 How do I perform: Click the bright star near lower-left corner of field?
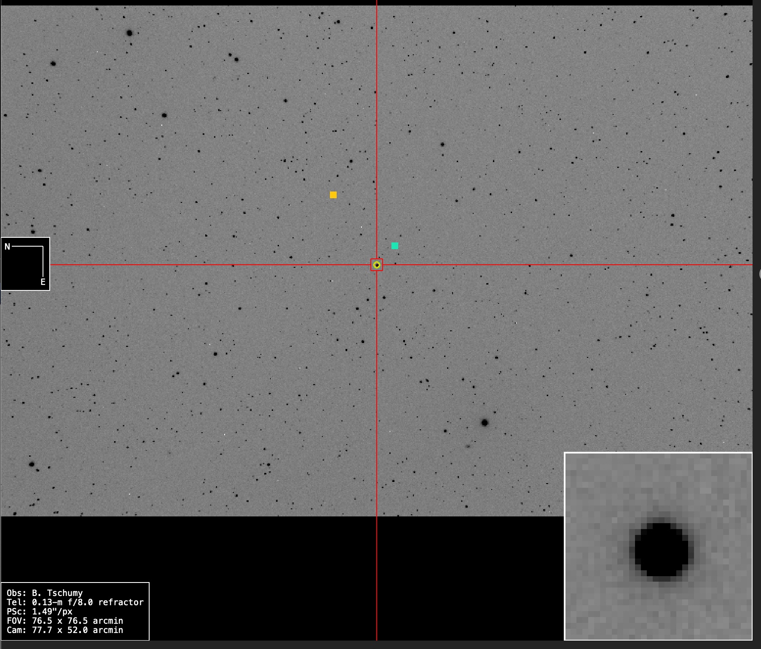(32, 464)
